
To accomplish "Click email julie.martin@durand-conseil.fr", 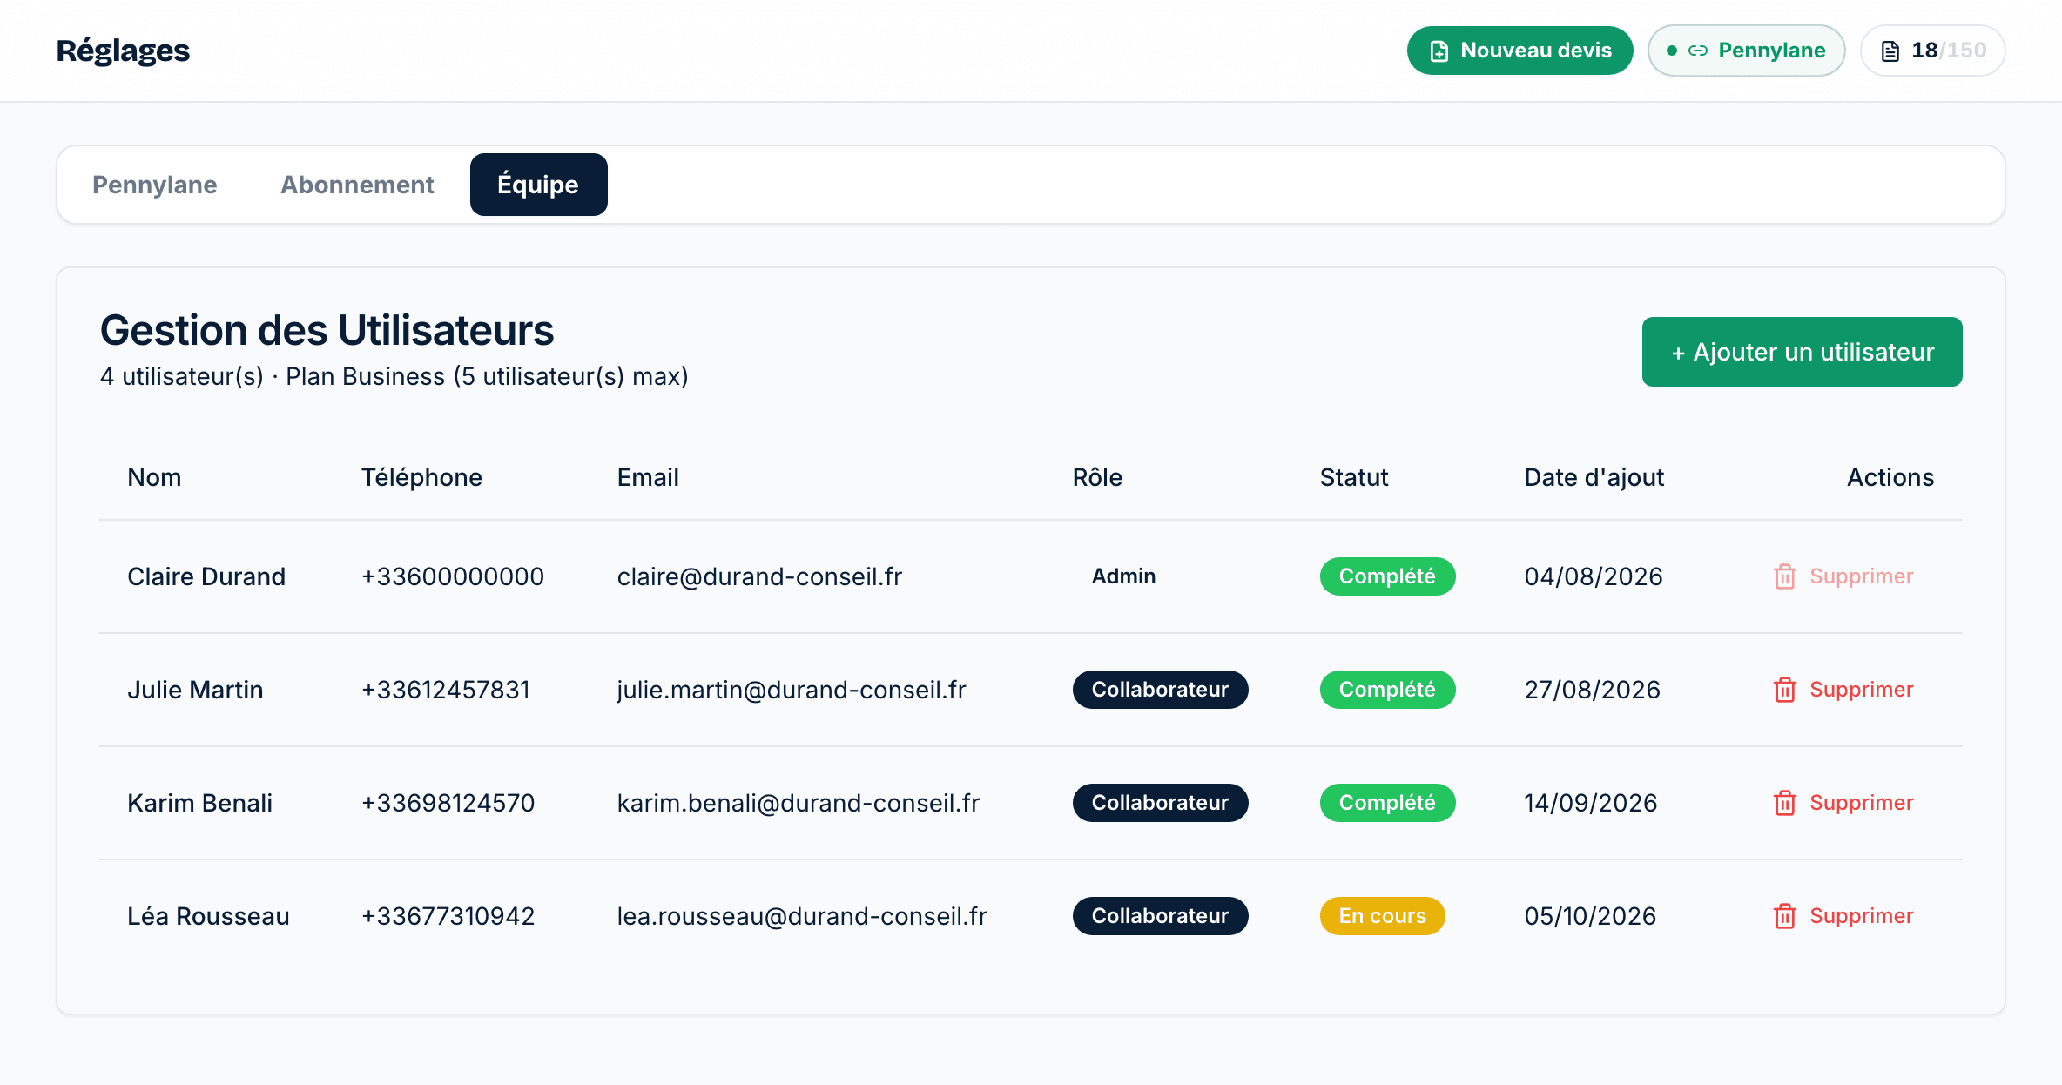I will tap(792, 690).
